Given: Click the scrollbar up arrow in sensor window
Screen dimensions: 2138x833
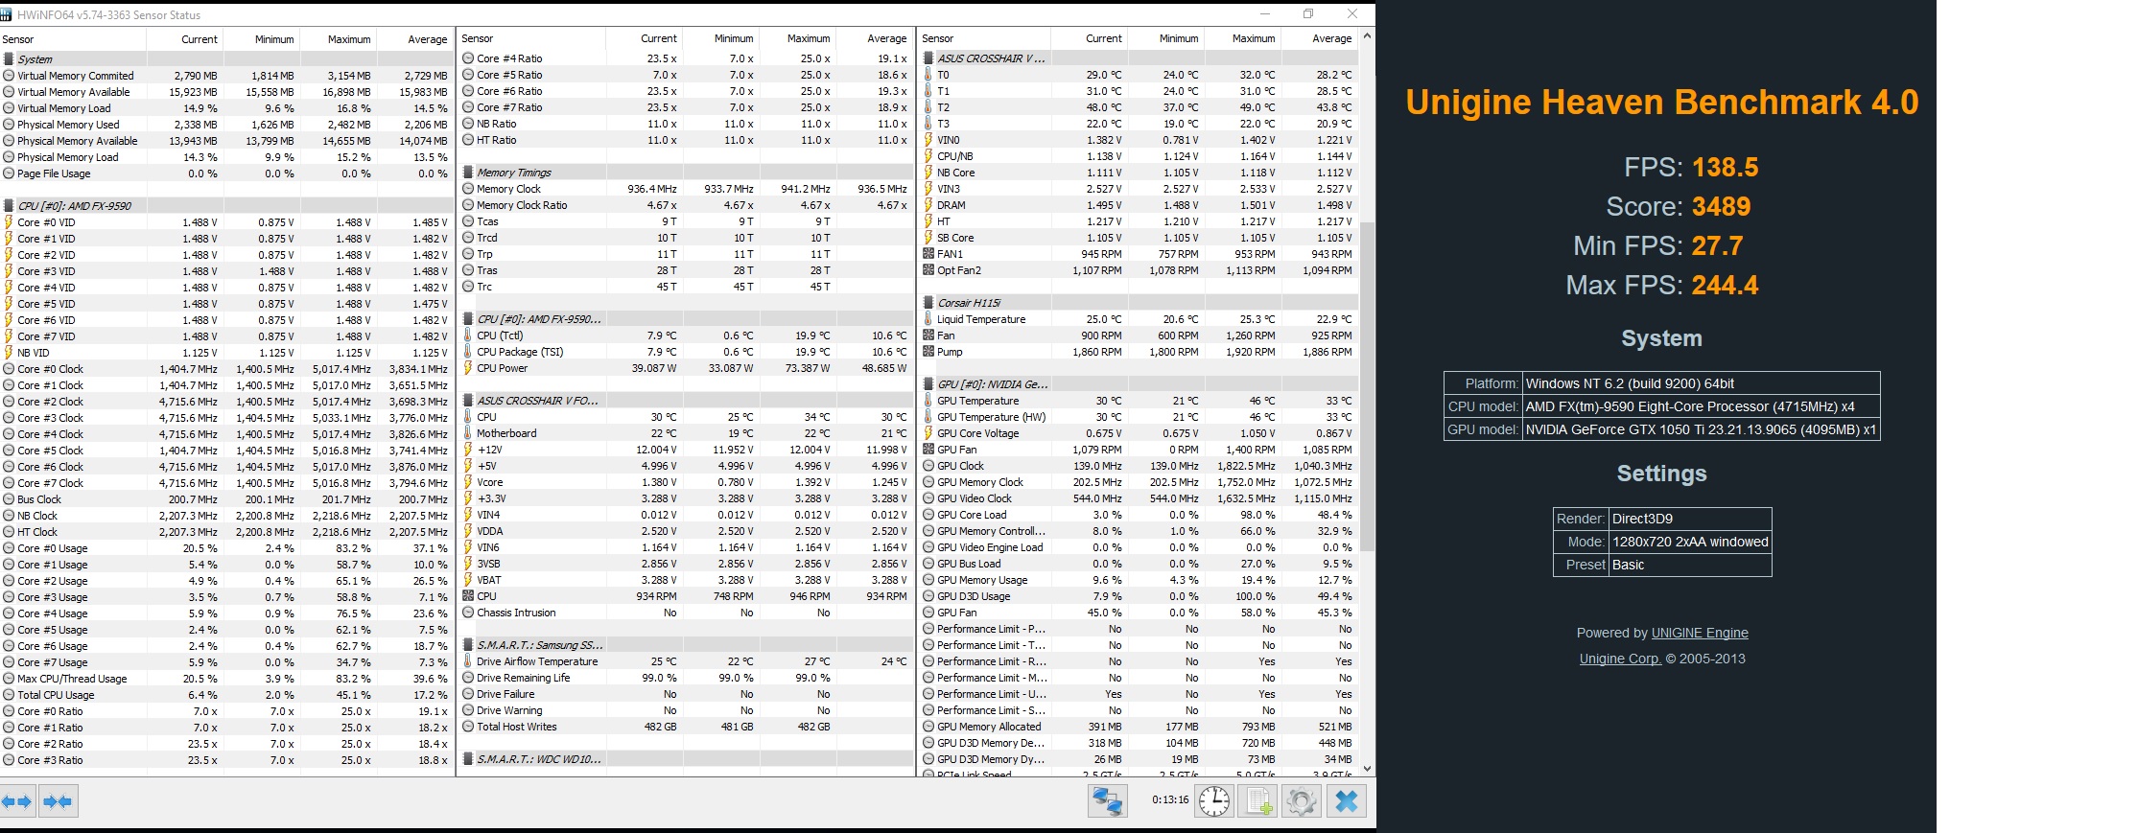Looking at the screenshot, I should pos(1367,36).
